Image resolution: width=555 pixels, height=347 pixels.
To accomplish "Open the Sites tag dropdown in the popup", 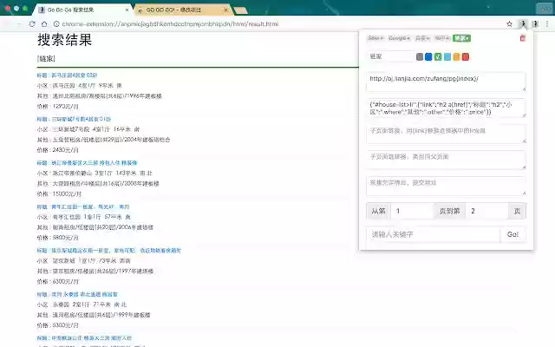I will [375, 38].
